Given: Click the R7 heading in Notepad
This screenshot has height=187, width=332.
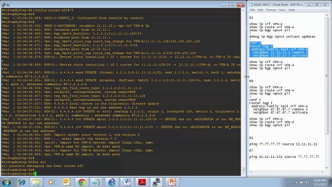Looking at the screenshot, I should [251, 151].
